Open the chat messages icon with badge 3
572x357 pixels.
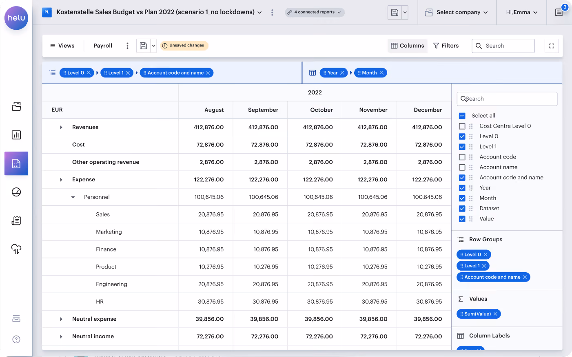pyautogui.click(x=559, y=12)
